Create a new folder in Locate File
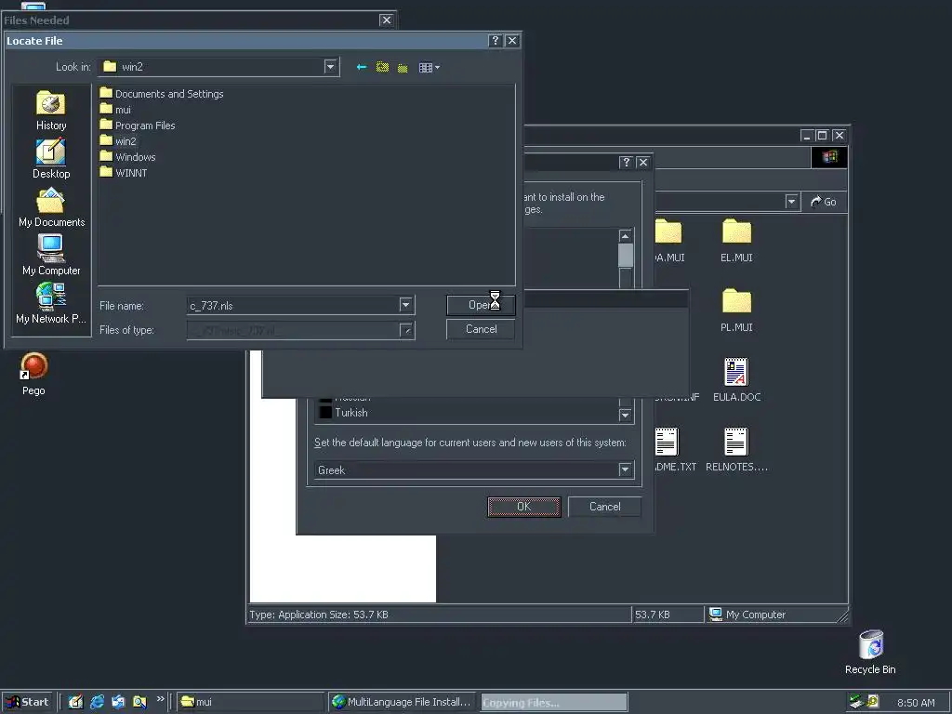The image size is (952, 714). (x=403, y=67)
